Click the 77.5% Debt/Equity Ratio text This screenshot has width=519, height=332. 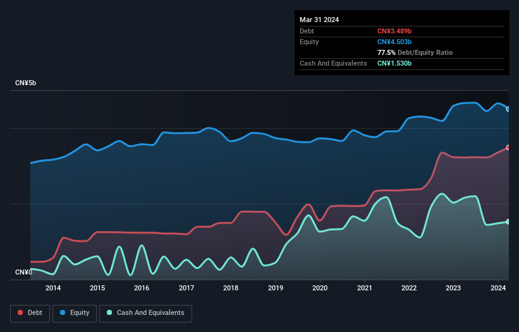pyautogui.click(x=415, y=52)
